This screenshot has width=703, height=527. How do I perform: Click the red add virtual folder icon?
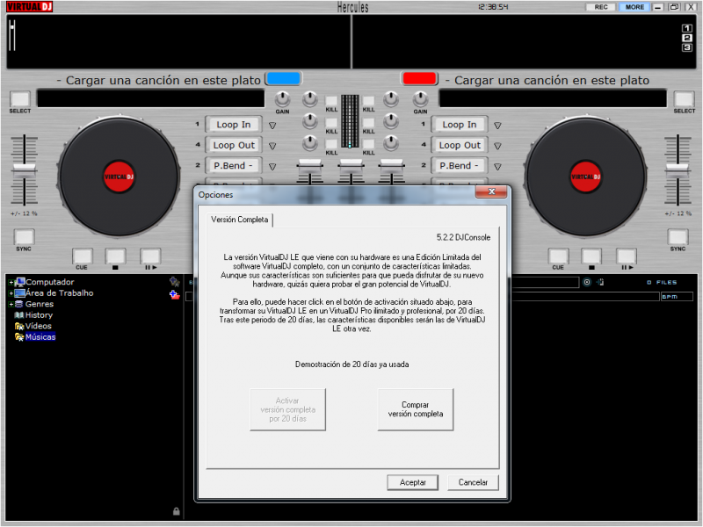[x=174, y=295]
